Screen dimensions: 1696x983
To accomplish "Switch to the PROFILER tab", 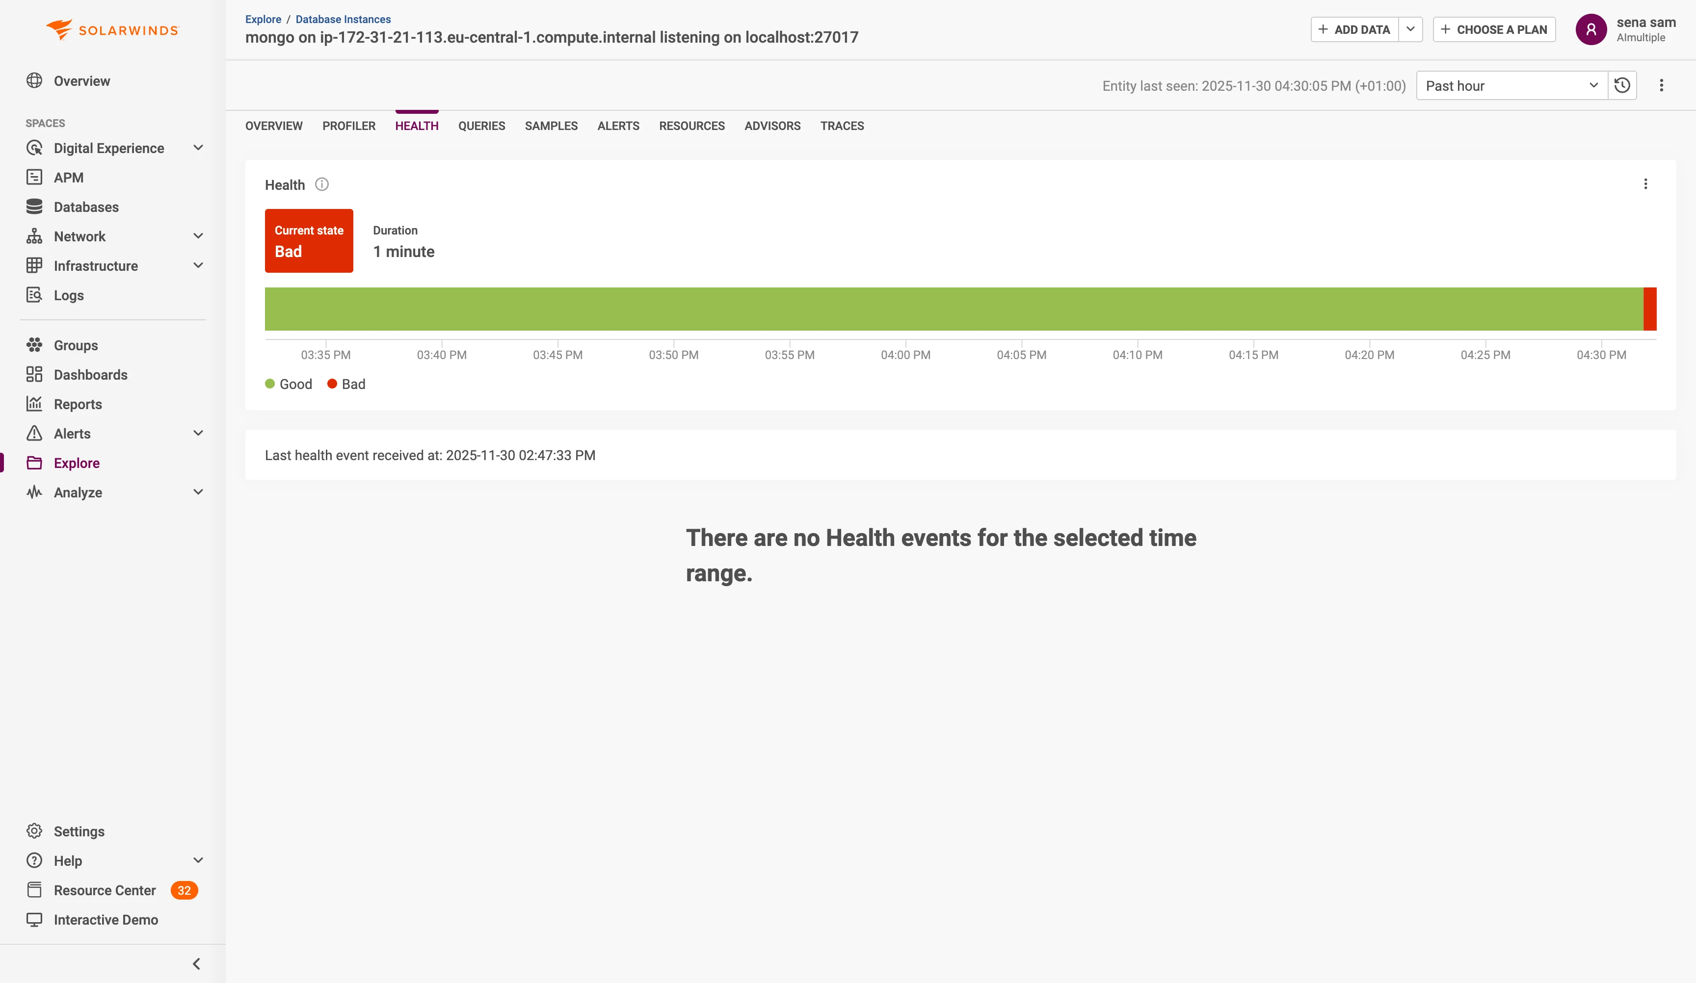I will 348,126.
